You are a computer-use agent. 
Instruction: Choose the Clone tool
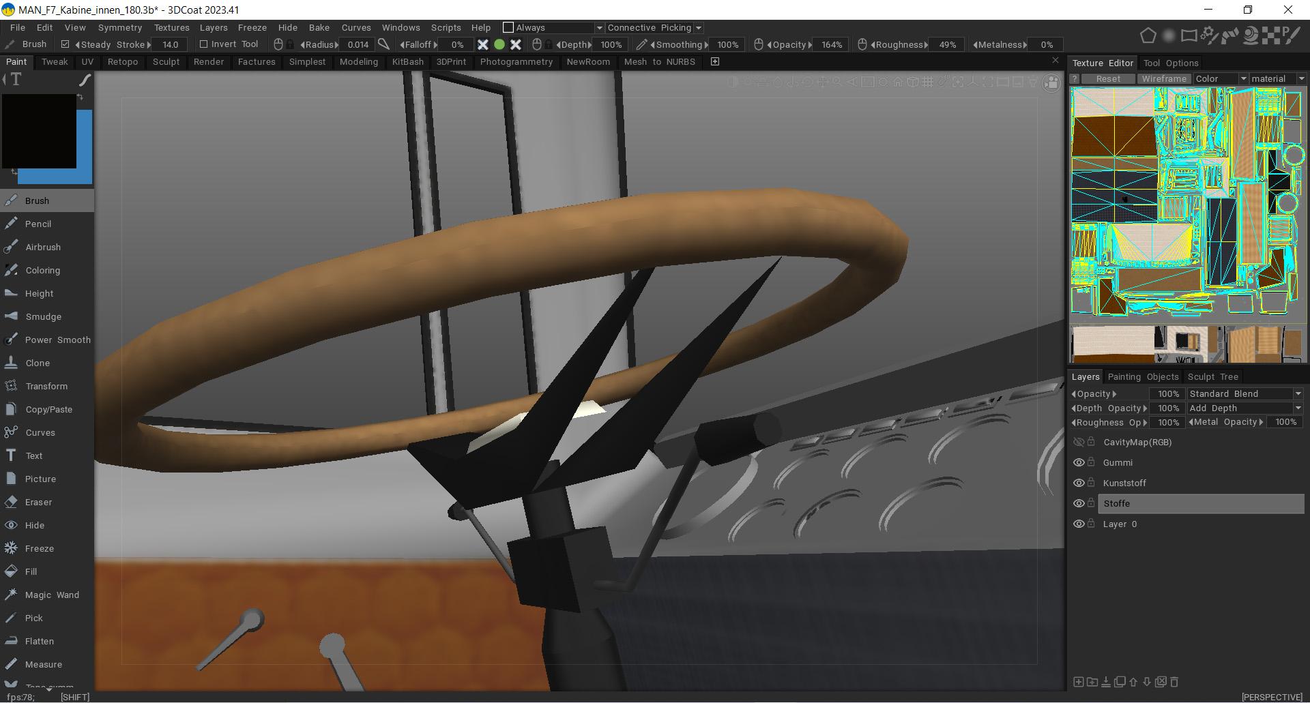(x=37, y=363)
